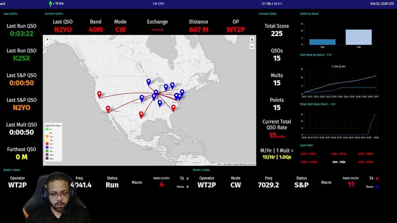Screen dimensions: 397x223
Task: Toggle 40M series in rate chart legend
Action: pos(342,67)
